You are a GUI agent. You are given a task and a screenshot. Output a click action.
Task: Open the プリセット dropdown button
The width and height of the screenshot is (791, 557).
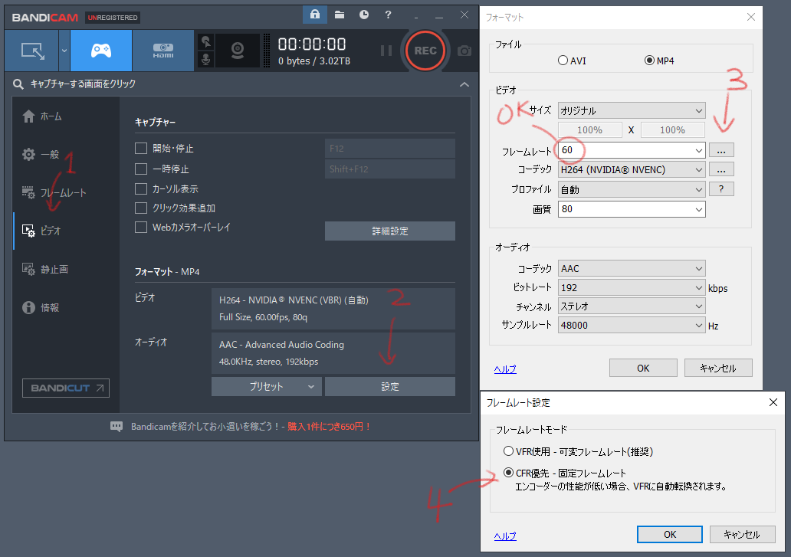267,387
